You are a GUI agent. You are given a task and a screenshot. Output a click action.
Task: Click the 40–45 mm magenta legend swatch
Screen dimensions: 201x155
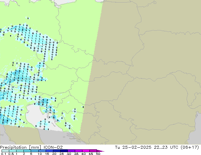(x=86, y=151)
